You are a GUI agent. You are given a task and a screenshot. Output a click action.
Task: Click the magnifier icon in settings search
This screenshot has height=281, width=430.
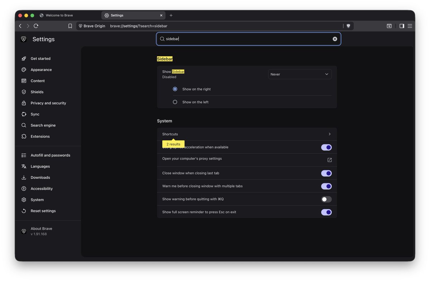click(x=162, y=39)
